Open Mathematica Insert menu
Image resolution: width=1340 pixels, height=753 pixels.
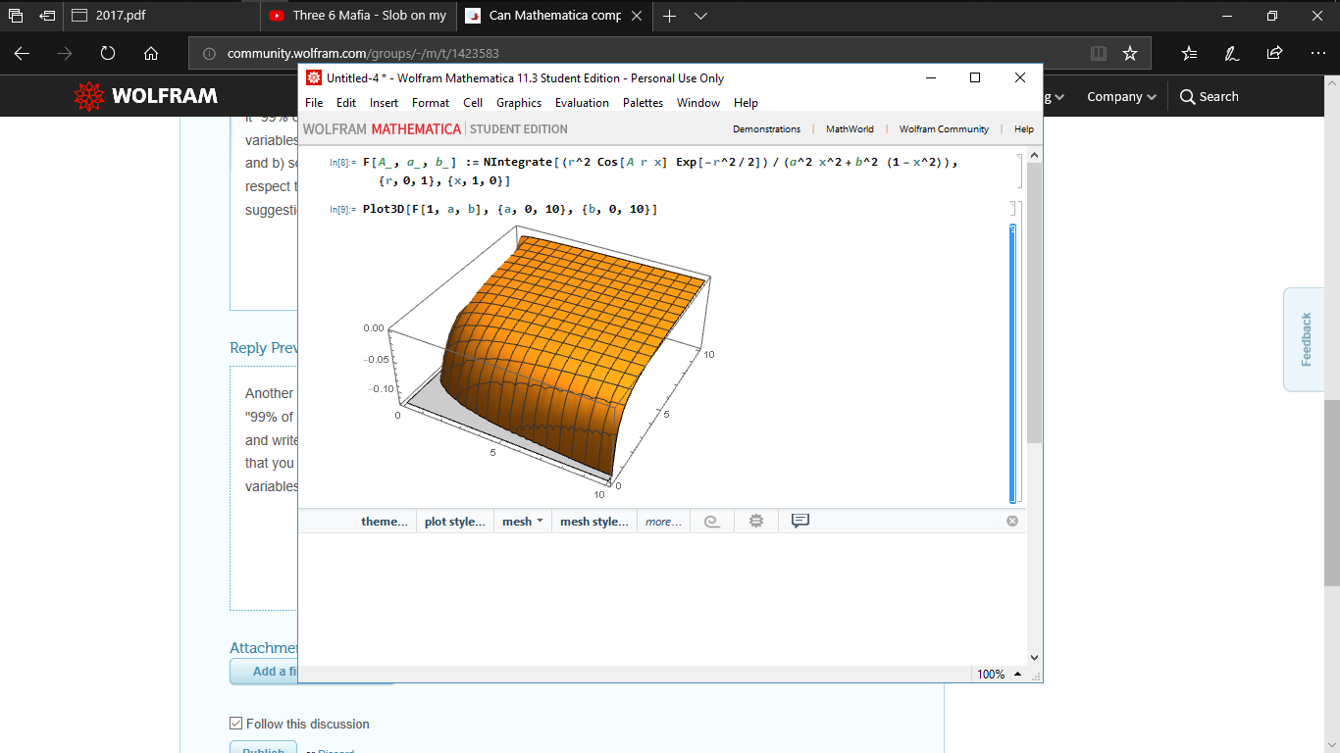click(384, 103)
